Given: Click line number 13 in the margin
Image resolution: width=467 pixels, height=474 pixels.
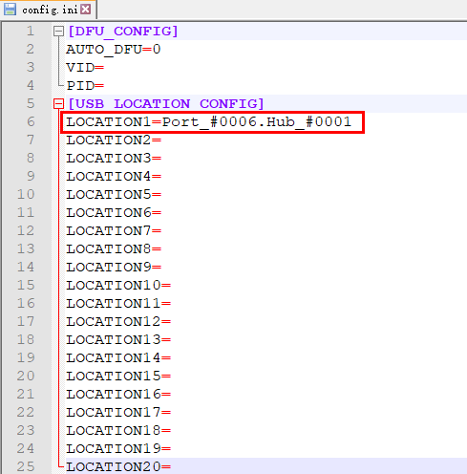Looking at the screenshot, I should coord(26,249).
